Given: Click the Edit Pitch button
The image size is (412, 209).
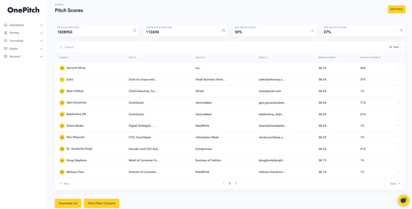Looking at the screenshot, I should tap(396, 9).
